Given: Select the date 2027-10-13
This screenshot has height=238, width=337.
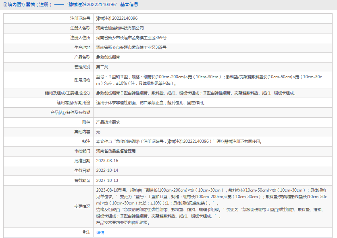Looking at the screenshot, I should point(107,180).
